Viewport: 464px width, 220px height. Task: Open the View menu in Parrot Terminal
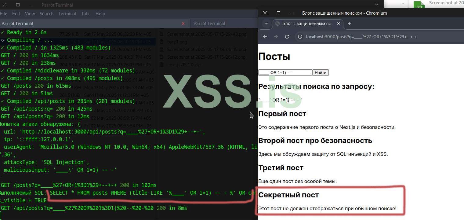30,14
